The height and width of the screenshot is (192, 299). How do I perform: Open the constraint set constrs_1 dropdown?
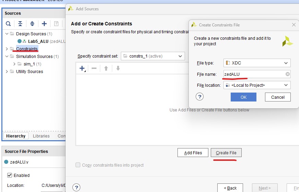(x=152, y=56)
